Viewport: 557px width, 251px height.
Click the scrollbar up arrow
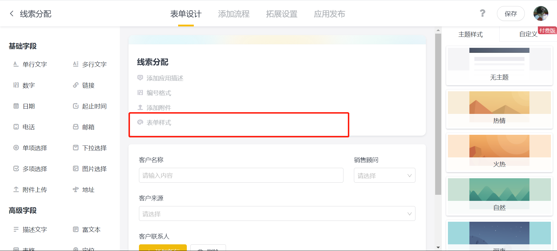click(x=438, y=30)
